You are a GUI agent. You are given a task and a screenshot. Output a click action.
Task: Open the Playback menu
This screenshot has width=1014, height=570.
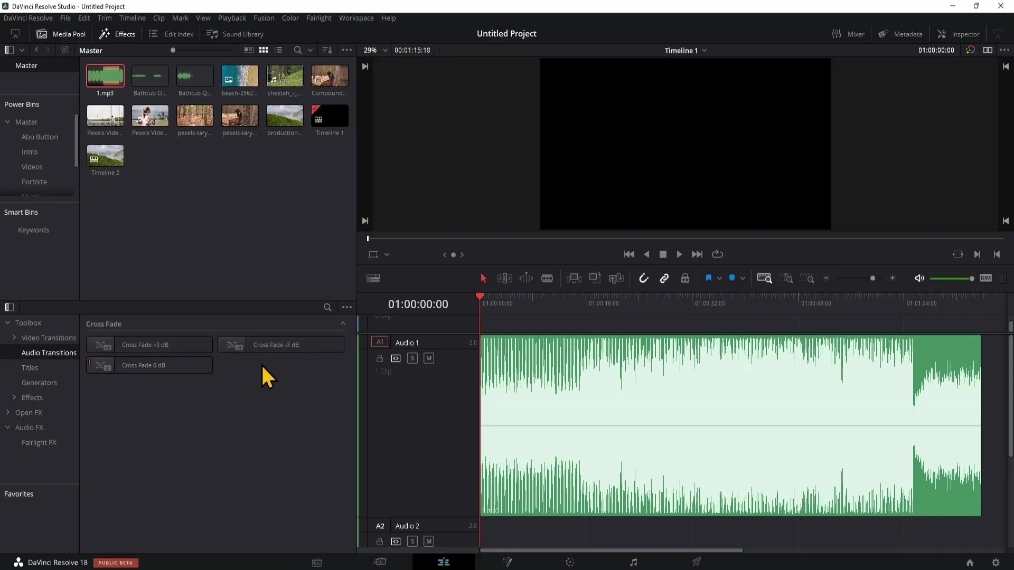(x=232, y=17)
